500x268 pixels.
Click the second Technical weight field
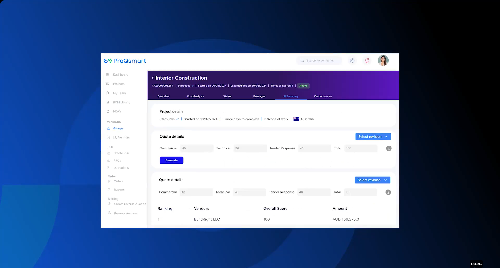click(x=249, y=192)
